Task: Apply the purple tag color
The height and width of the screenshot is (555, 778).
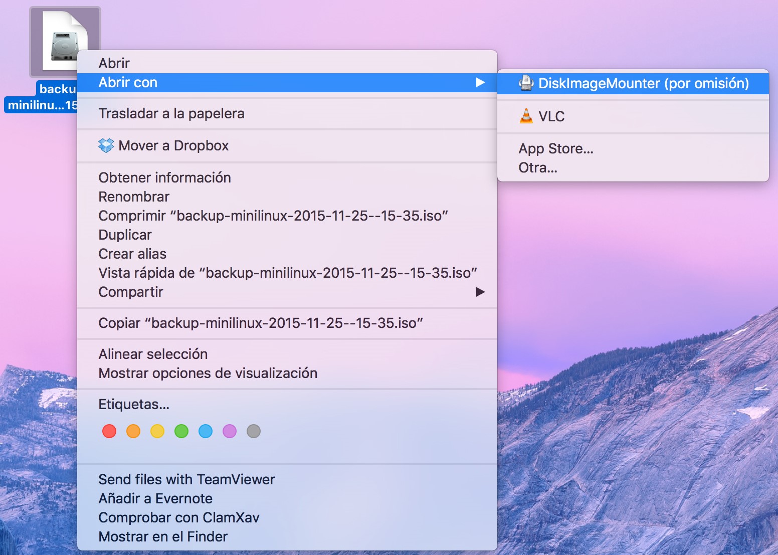Action: coord(230,431)
